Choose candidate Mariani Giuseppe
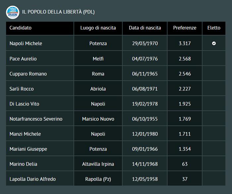 click(x=28, y=149)
